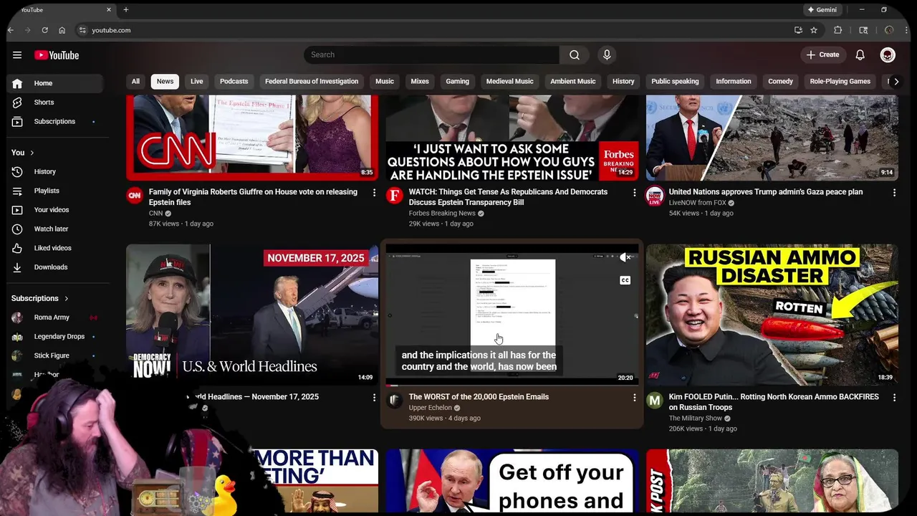This screenshot has width=917, height=516.
Task: Expand the You section chevron
Action: [32, 153]
